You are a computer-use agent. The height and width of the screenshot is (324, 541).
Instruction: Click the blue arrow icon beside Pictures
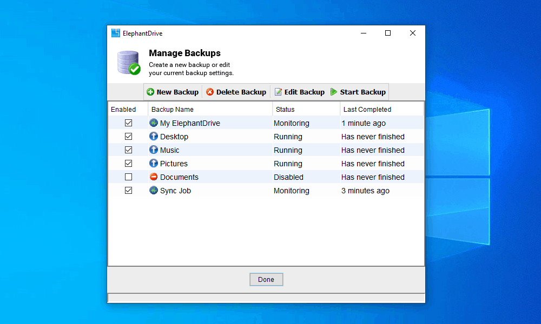153,163
